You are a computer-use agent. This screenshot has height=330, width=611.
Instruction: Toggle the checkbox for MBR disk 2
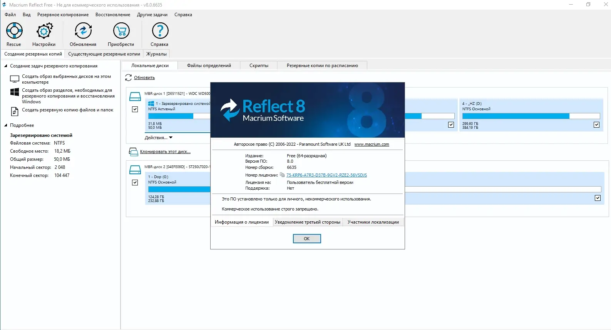point(135,182)
